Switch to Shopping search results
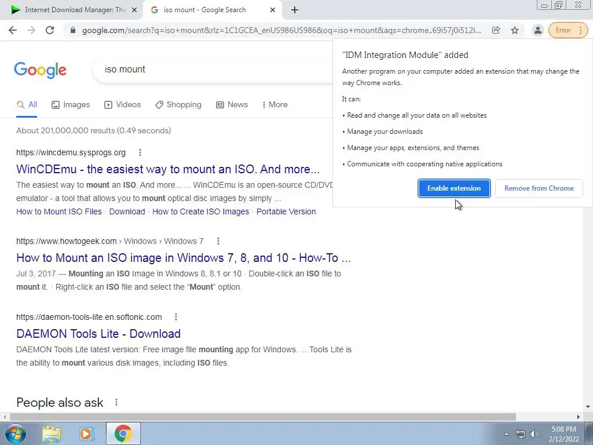593x445 pixels. [x=178, y=105]
